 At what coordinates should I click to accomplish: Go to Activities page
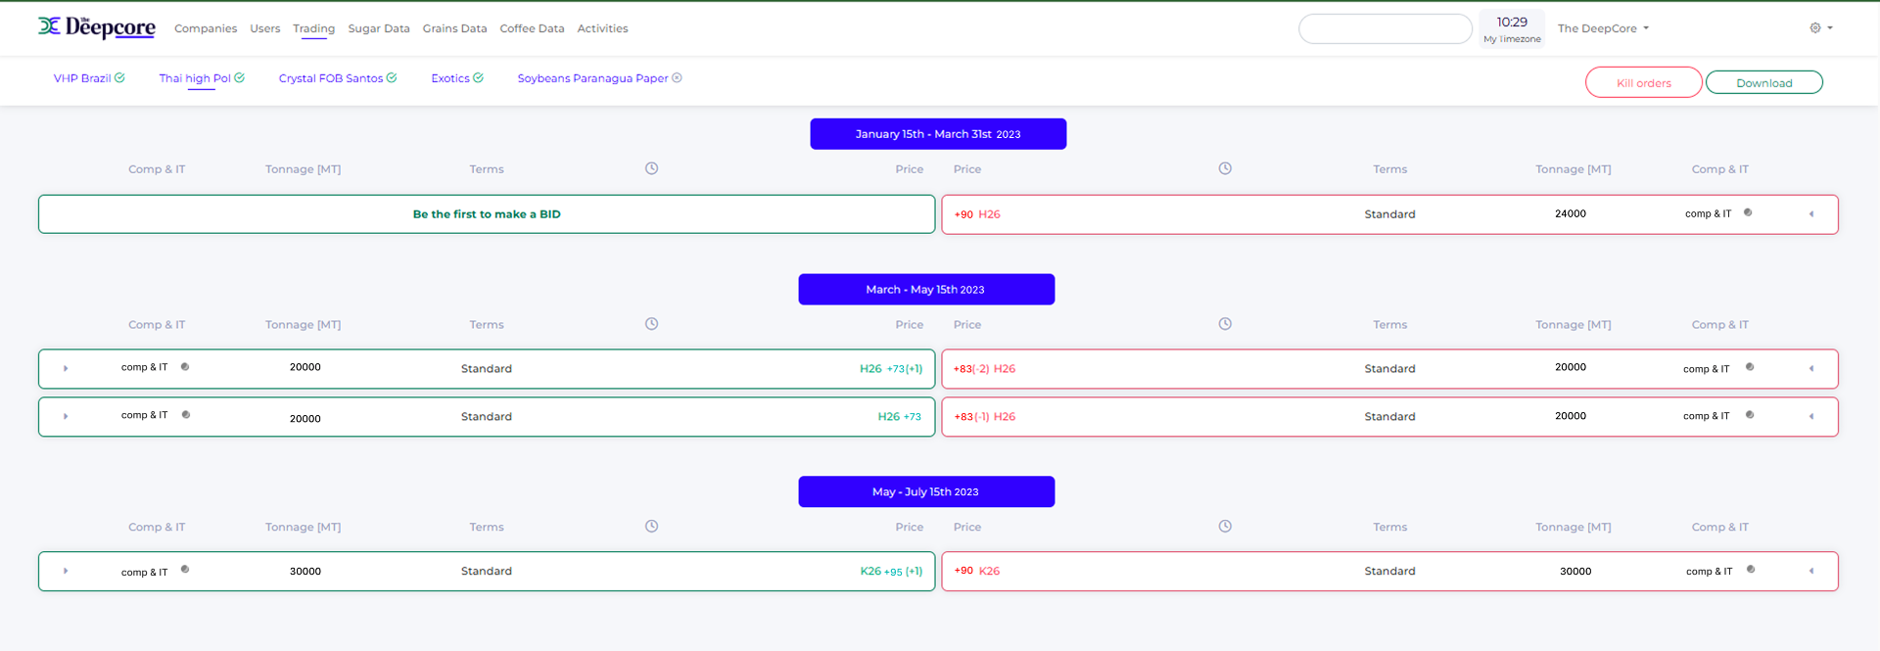602,28
